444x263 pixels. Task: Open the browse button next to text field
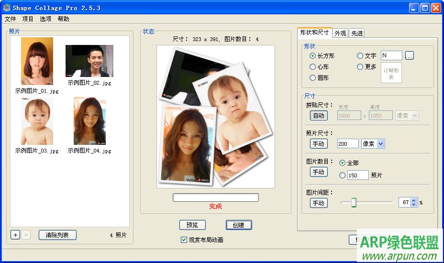(410, 55)
